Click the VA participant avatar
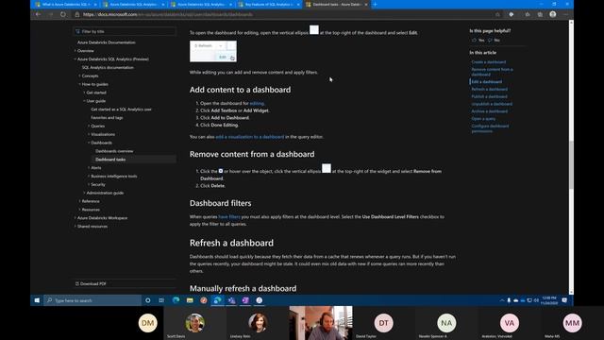The height and width of the screenshot is (340, 604). coord(510,323)
